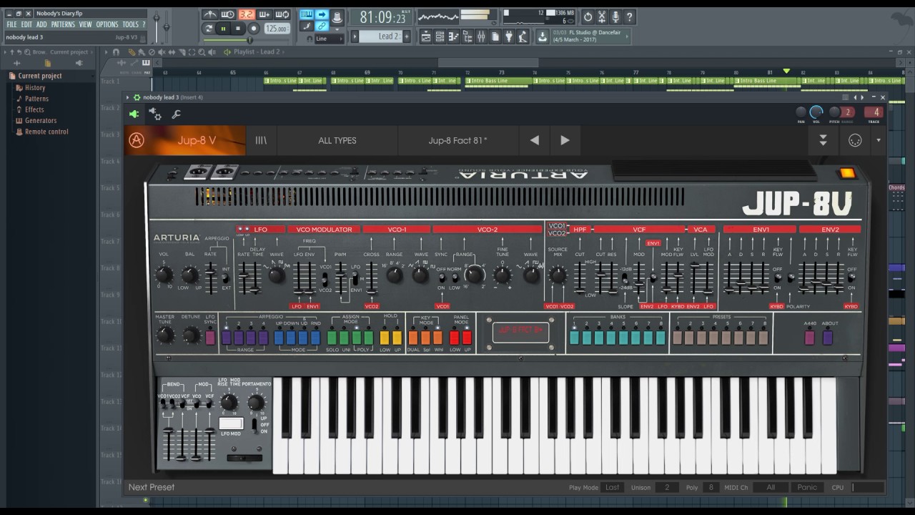Click the Jup-8 Fact 81 preset name
The width and height of the screenshot is (915, 515).
[457, 140]
